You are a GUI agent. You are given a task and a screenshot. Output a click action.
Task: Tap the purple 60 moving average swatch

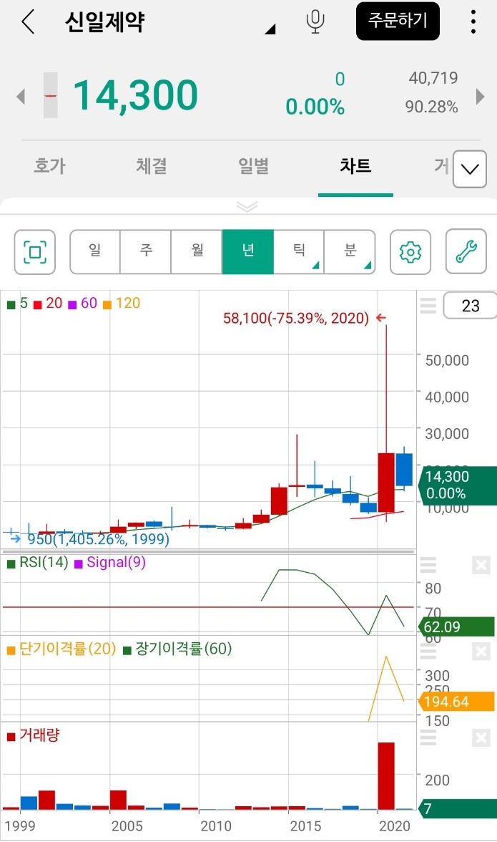point(72,305)
